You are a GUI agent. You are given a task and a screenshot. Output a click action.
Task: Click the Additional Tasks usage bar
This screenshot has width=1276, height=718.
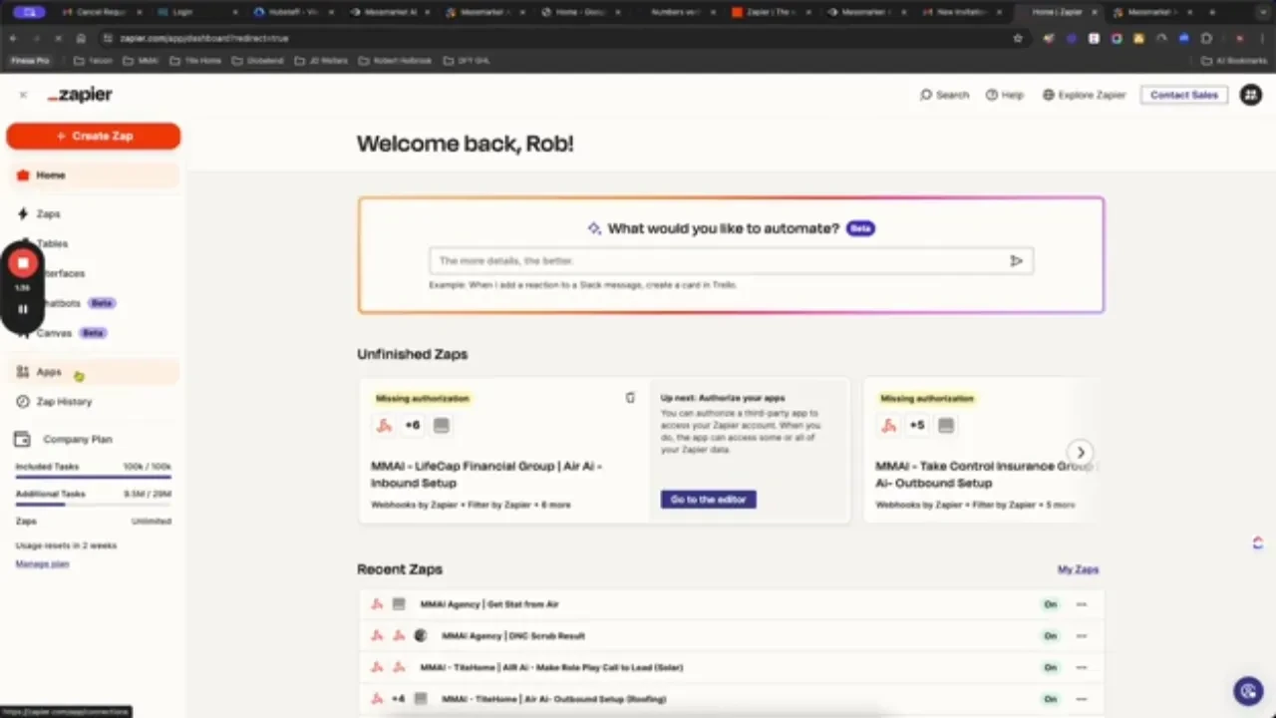pos(94,504)
